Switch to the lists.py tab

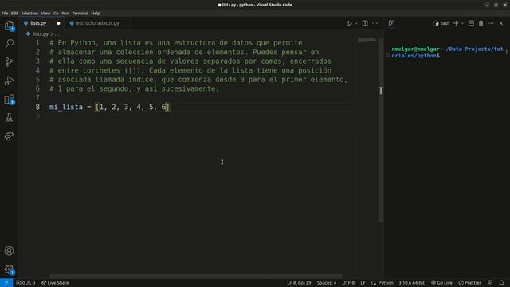pyautogui.click(x=38, y=23)
